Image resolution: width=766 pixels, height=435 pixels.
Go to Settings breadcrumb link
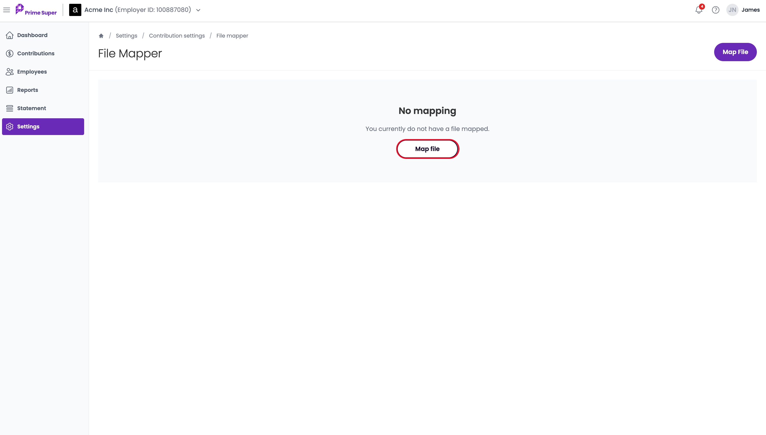point(127,36)
